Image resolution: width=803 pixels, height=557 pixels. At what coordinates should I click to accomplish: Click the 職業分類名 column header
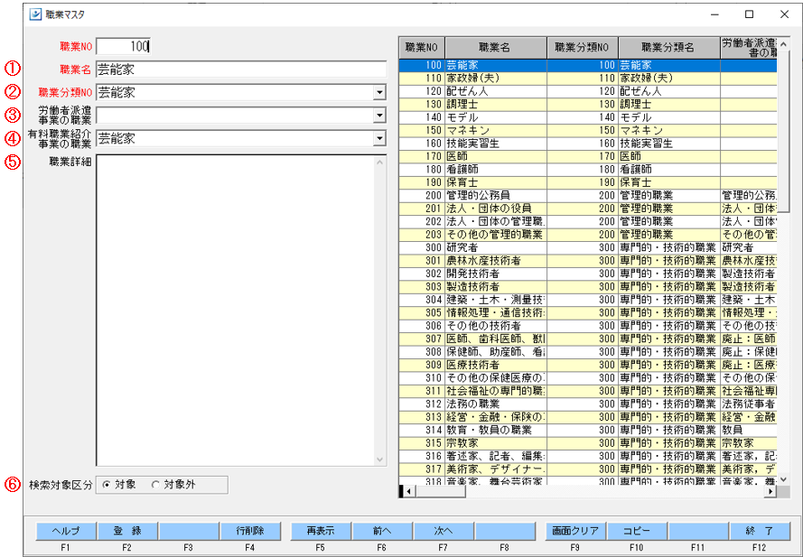[668, 48]
